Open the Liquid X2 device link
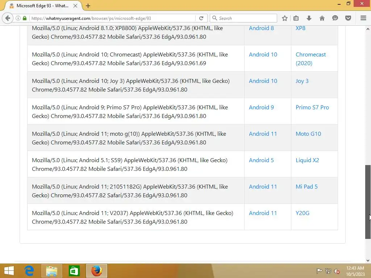Viewport: 371px width, 278px height. point(307,160)
